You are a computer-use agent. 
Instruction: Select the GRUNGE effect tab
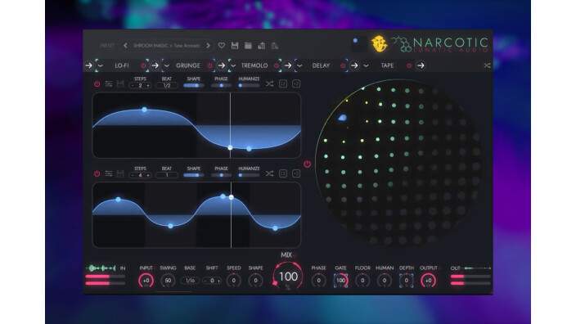pyautogui.click(x=188, y=65)
